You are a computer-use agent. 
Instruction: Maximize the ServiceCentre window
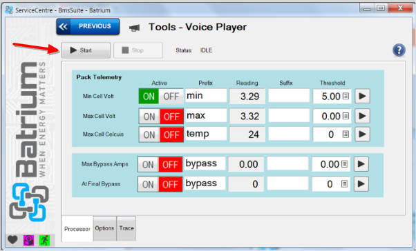pyautogui.click(x=381, y=8)
